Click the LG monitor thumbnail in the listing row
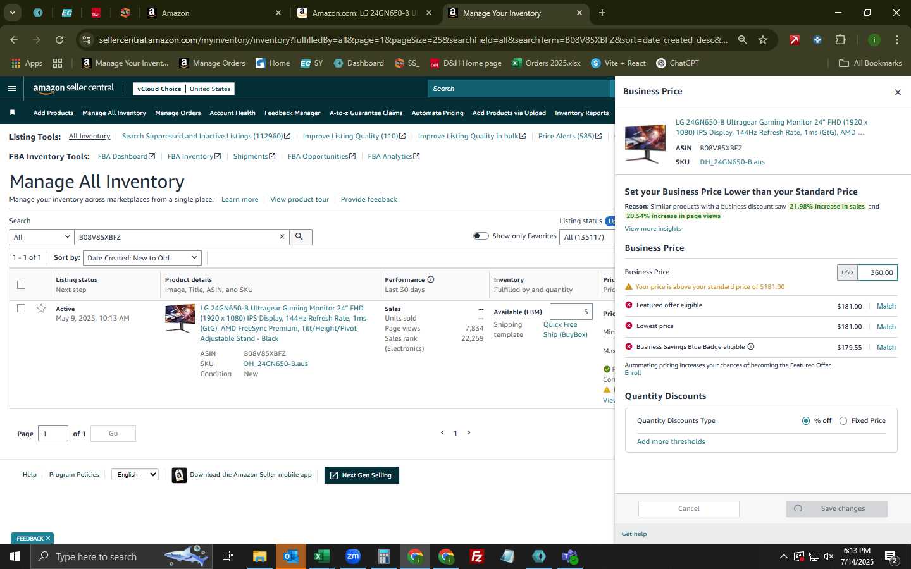Image resolution: width=911 pixels, height=569 pixels. (180, 318)
